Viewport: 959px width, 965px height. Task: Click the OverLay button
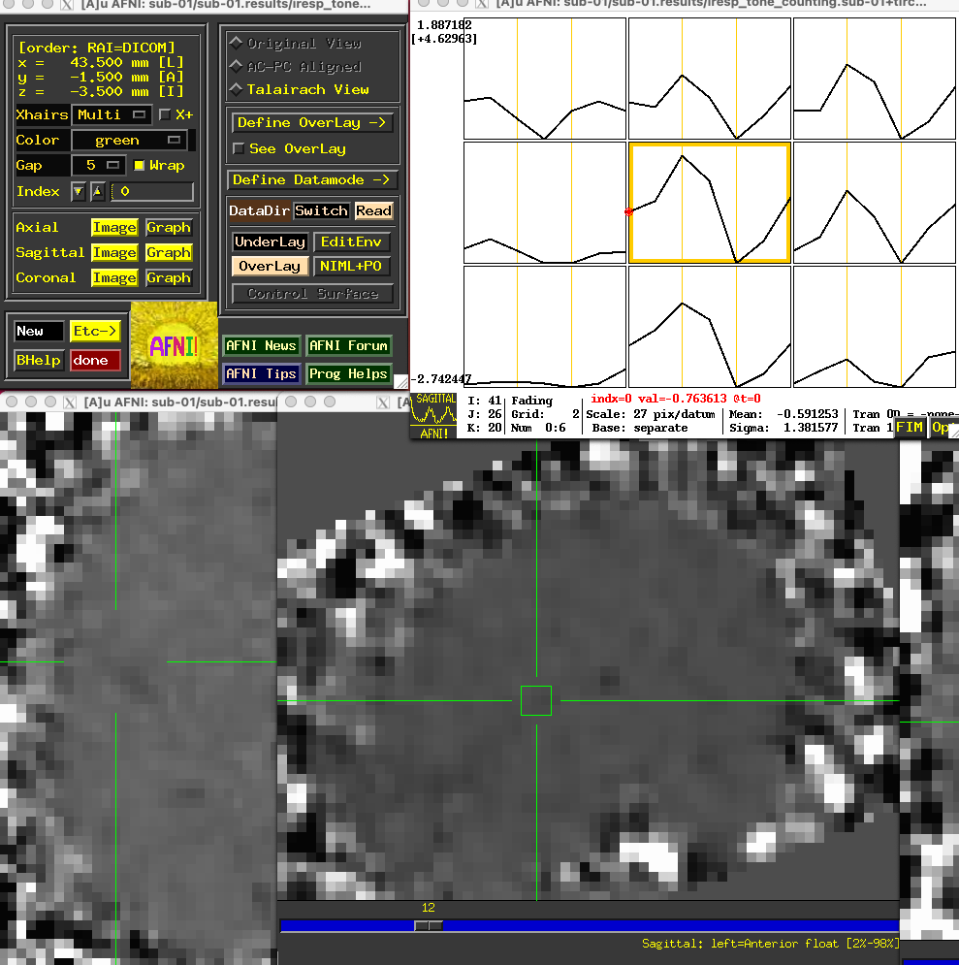pyautogui.click(x=270, y=266)
